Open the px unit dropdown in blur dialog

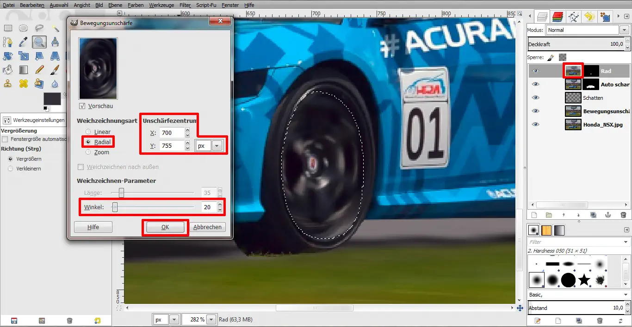click(217, 146)
